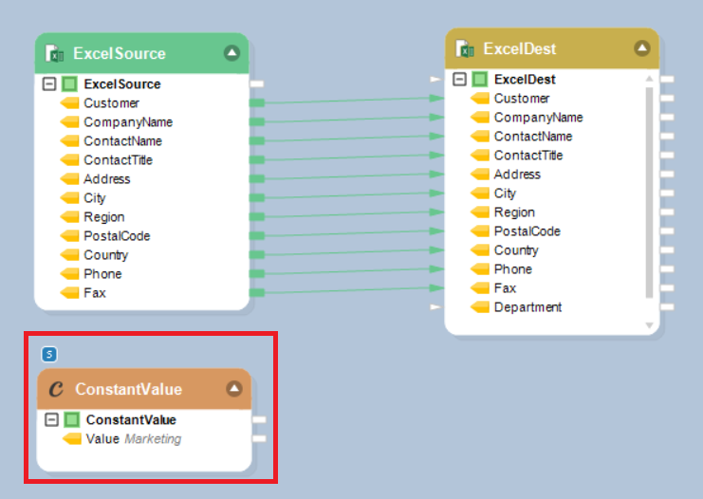Collapse the ConstantValue object with header arrow
This screenshot has height=499, width=703.
point(234,389)
